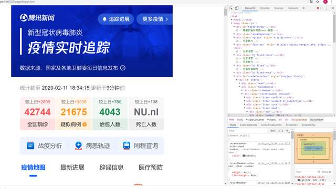Viewport: 336px width, 189px height.
Task: Open 同程查询 bus icon shortcut
Action: 127,145
